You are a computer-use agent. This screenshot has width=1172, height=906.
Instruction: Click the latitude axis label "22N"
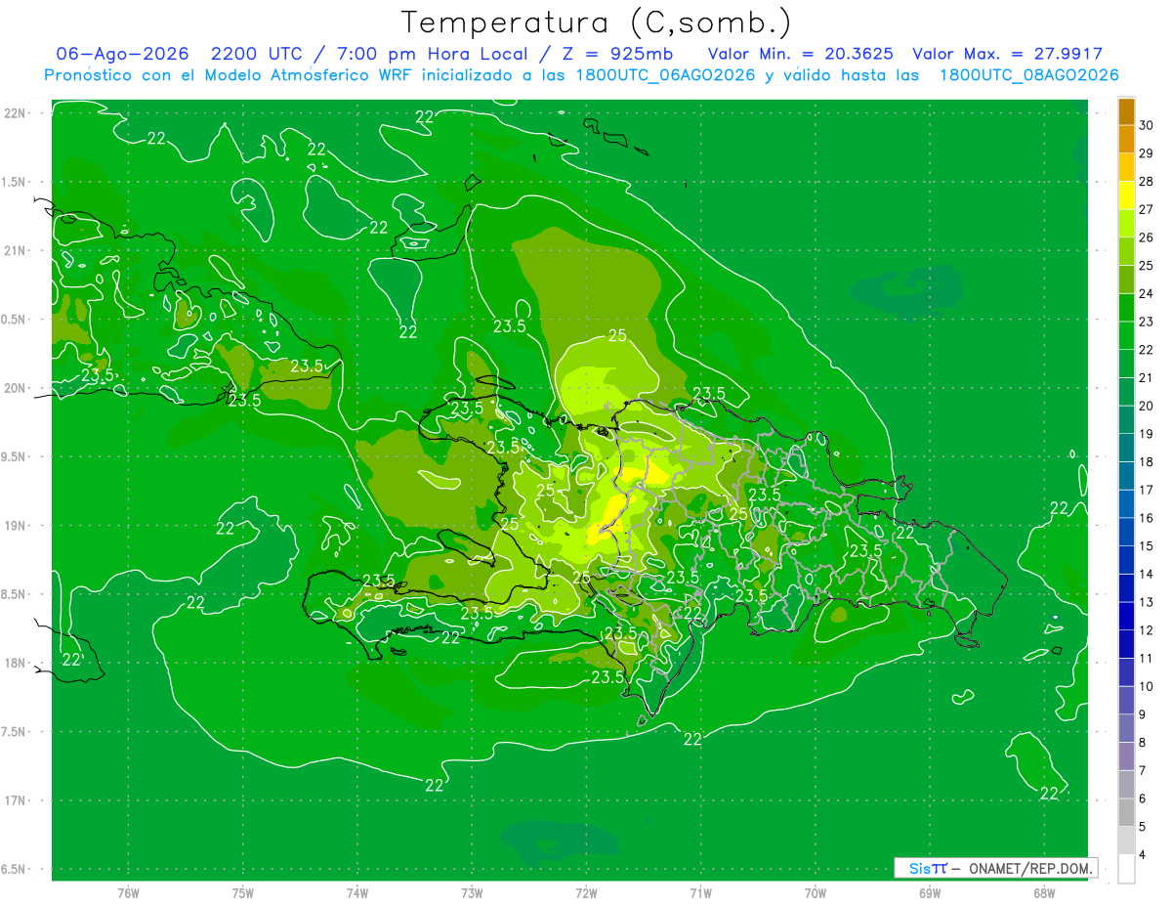[16, 113]
